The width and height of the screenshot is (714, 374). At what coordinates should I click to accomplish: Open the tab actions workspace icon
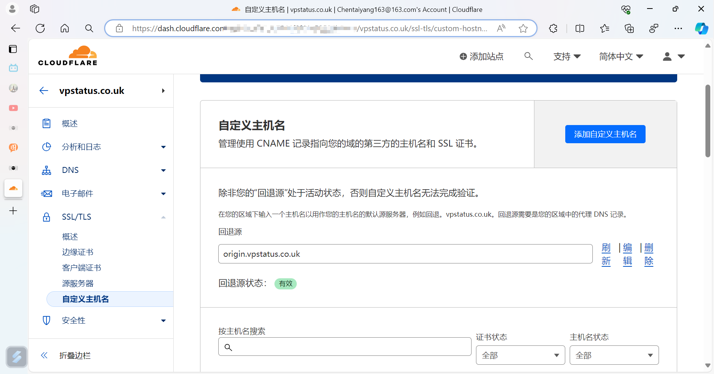(35, 9)
